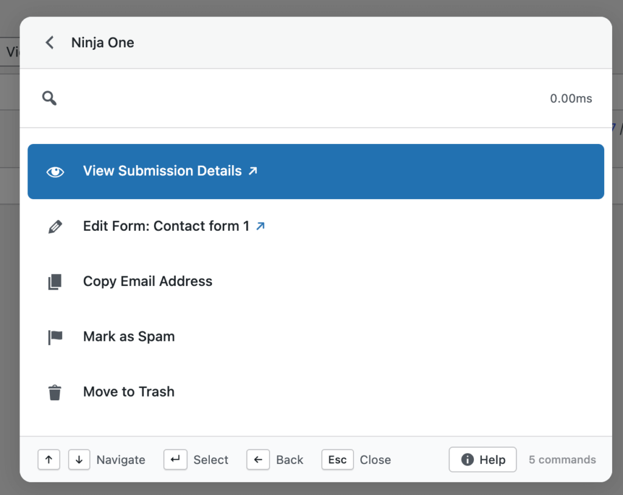Click the 0.00ms timing indicator
The width and height of the screenshot is (623, 495).
[570, 98]
